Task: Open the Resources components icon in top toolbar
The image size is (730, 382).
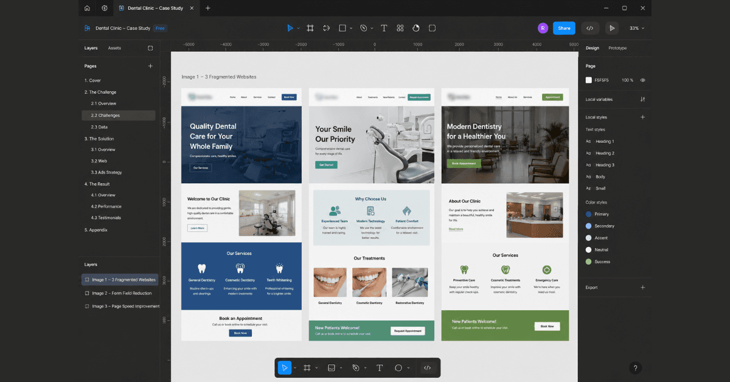Action: (x=400, y=28)
